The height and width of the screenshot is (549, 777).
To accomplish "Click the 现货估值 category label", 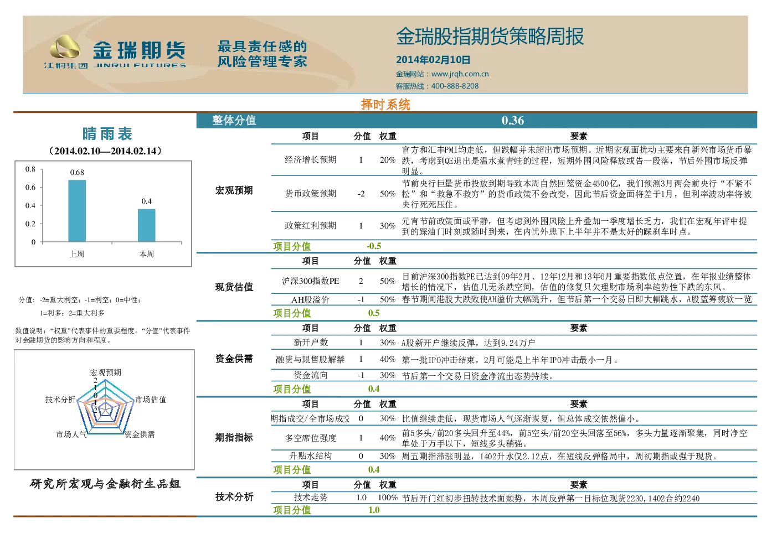I will 234,287.
